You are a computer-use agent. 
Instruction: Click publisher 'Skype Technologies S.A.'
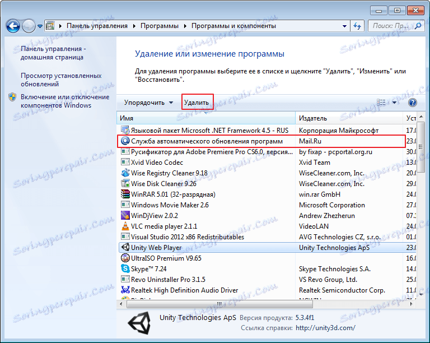coord(335,269)
